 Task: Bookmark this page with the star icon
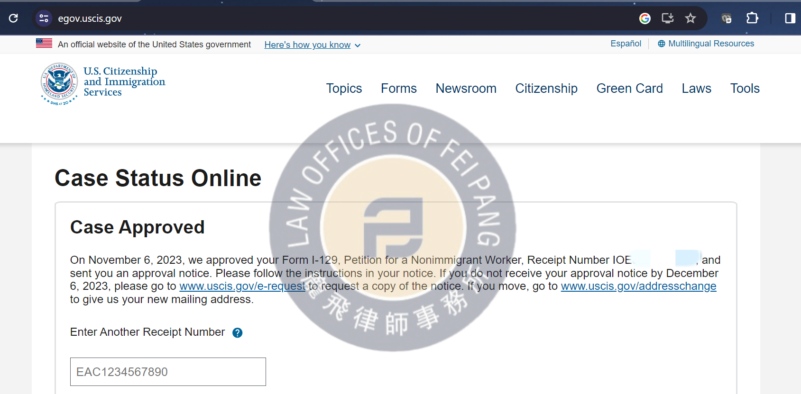tap(690, 18)
